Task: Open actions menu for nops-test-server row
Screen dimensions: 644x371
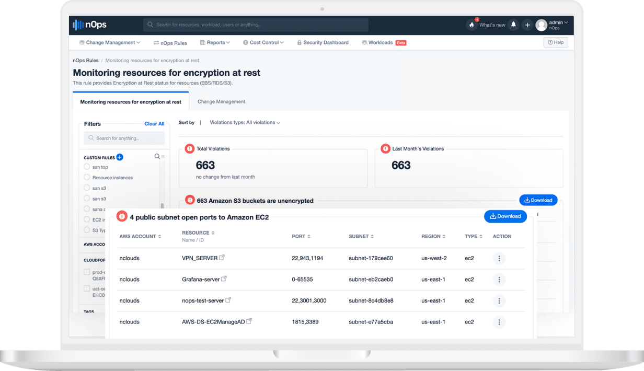Action: (x=499, y=300)
